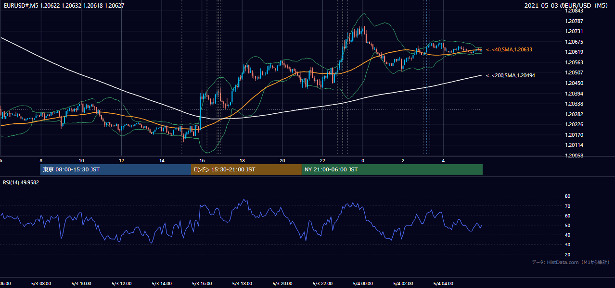Click the RSI scale value 30

[x=567, y=245]
